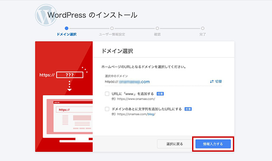
Task: Click the example text https://www.onamae.com/
Action: [x=136, y=99]
